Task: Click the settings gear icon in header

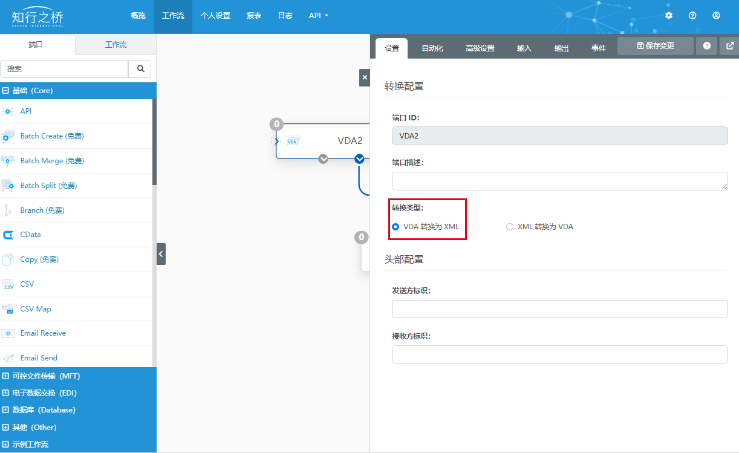Action: click(x=668, y=16)
